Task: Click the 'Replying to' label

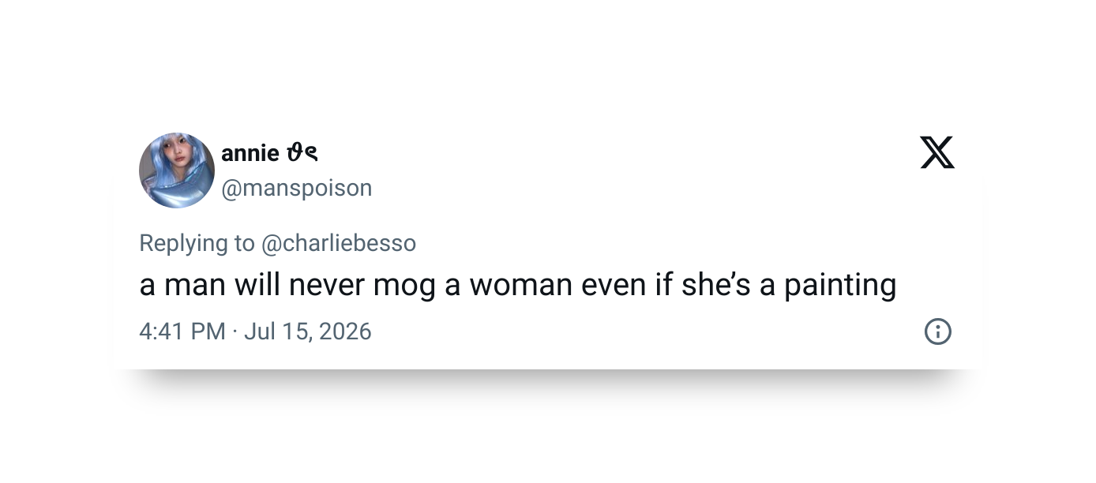Action: tap(197, 244)
